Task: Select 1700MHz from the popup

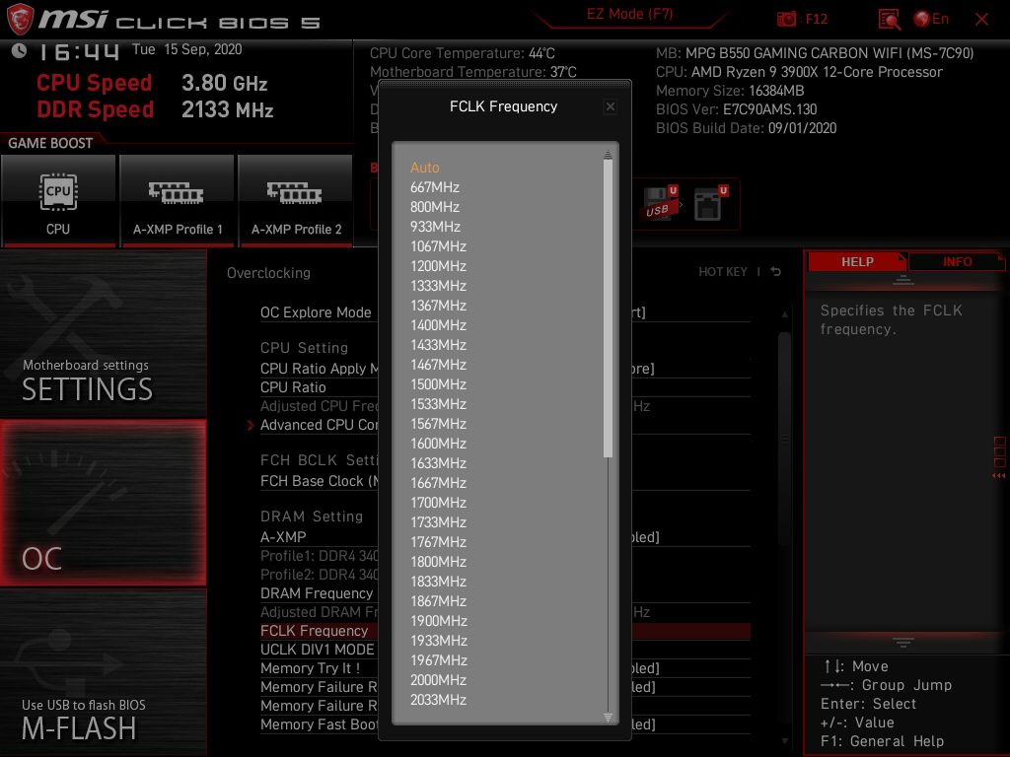Action: [x=438, y=504]
